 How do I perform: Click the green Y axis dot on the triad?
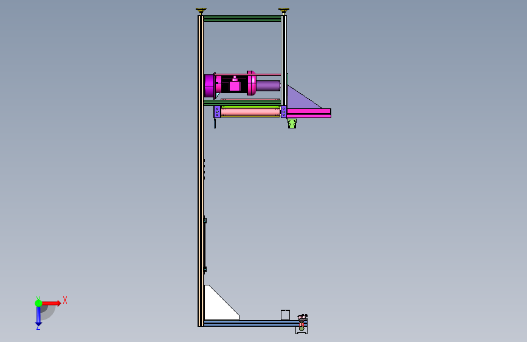tap(38, 303)
